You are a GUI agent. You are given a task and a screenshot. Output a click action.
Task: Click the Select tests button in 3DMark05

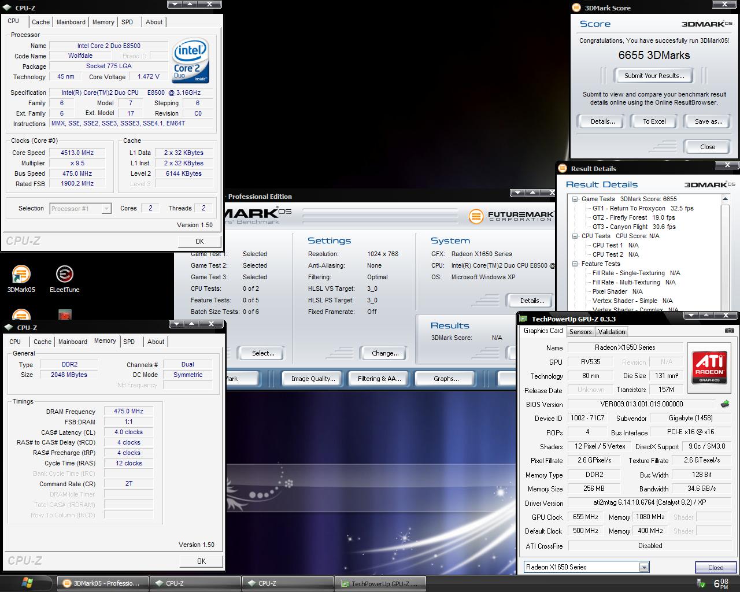click(263, 353)
